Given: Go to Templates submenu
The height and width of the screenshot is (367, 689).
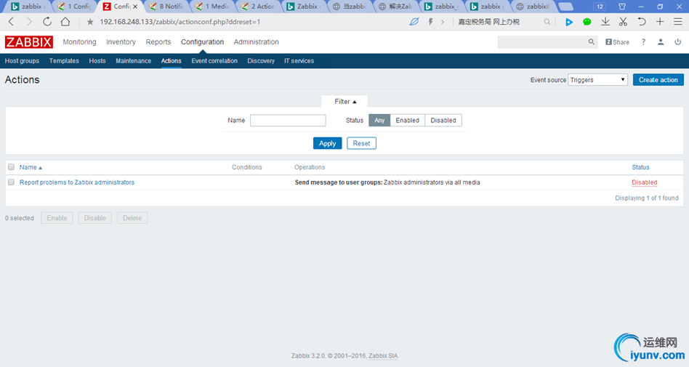Looking at the screenshot, I should tap(64, 61).
